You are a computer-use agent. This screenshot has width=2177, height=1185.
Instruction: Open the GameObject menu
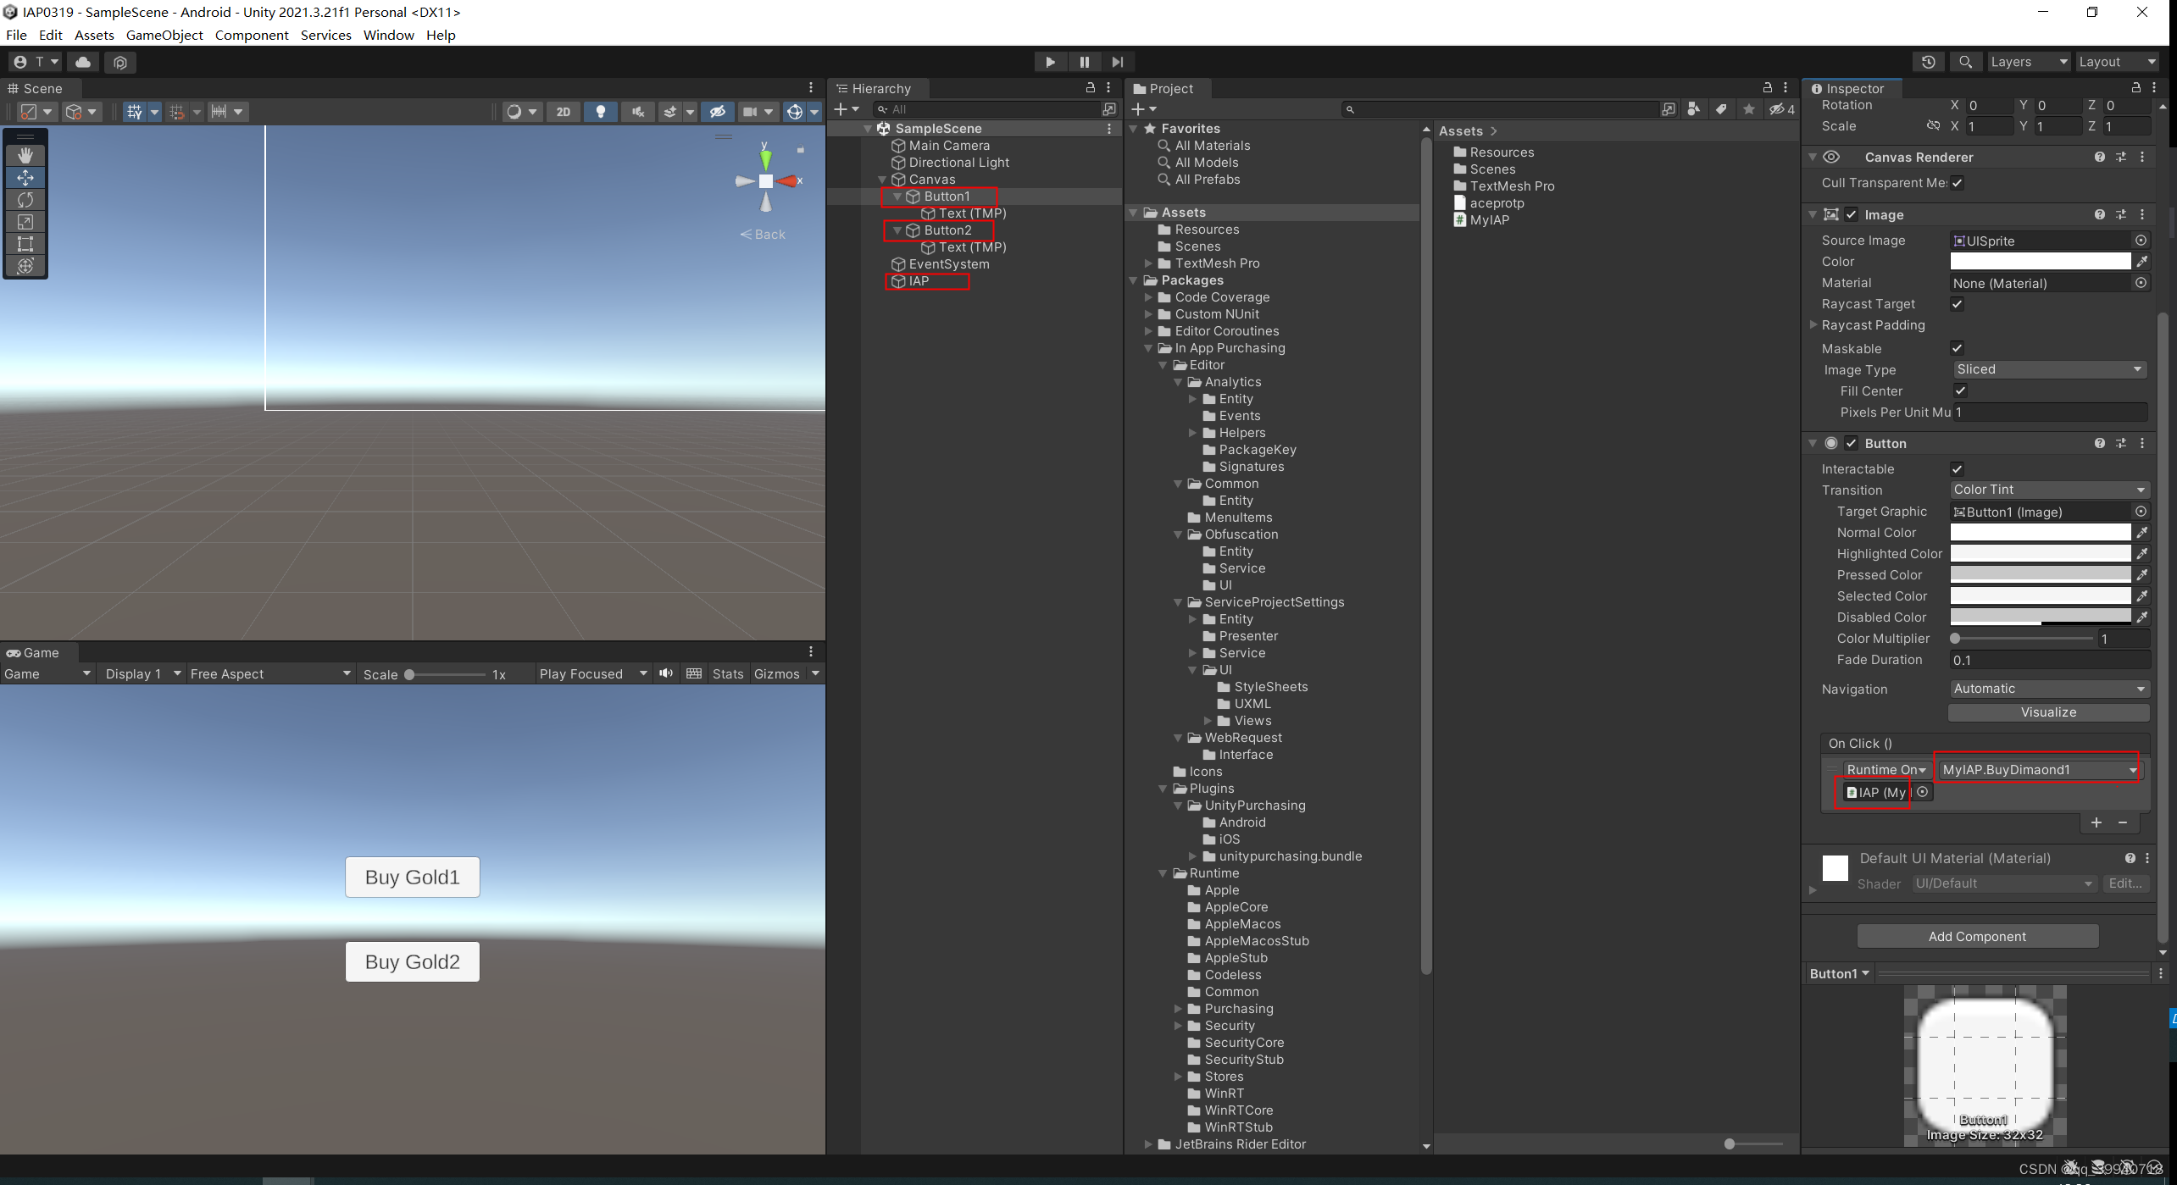click(x=164, y=35)
